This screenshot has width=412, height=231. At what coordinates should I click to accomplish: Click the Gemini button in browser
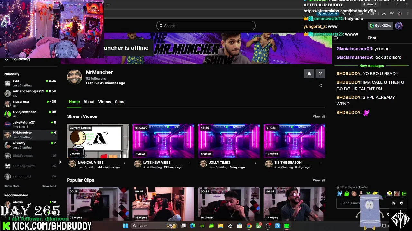369,4
